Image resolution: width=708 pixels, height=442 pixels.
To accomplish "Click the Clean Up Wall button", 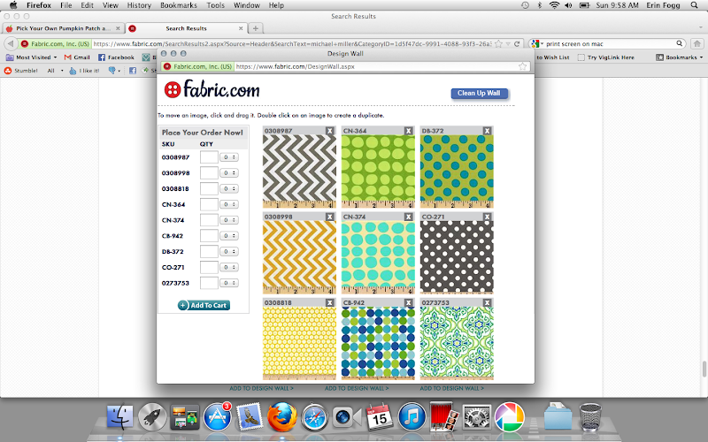I will tap(479, 94).
